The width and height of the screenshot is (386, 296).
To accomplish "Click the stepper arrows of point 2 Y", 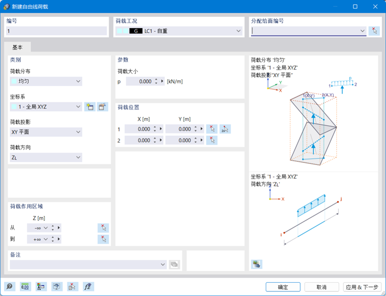I will tap(196, 140).
